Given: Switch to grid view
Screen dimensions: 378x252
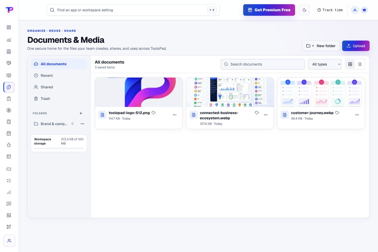Looking at the screenshot, I should pyautogui.click(x=350, y=64).
